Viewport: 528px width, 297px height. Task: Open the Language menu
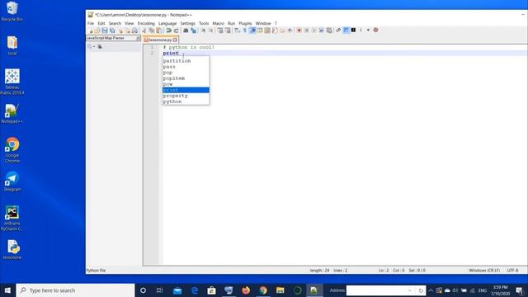[x=167, y=24]
